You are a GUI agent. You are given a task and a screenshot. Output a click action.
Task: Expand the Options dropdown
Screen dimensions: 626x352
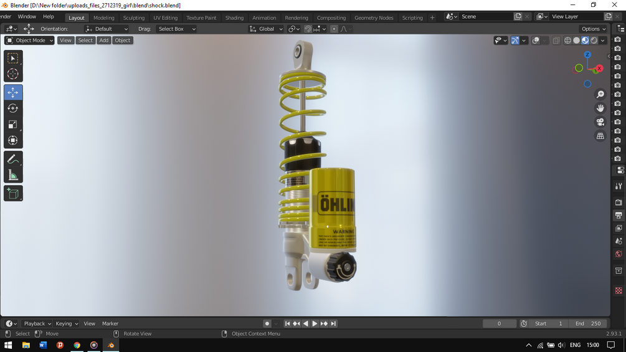coord(594,29)
